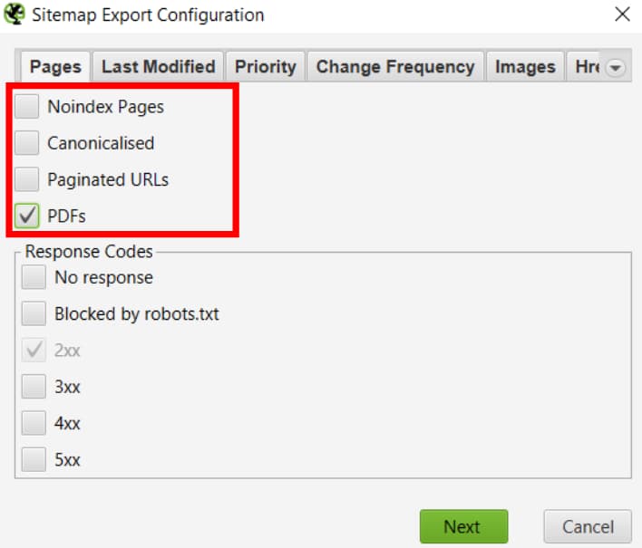This screenshot has height=548, width=642.
Task: Select the Pages tab
Action: pos(55,67)
